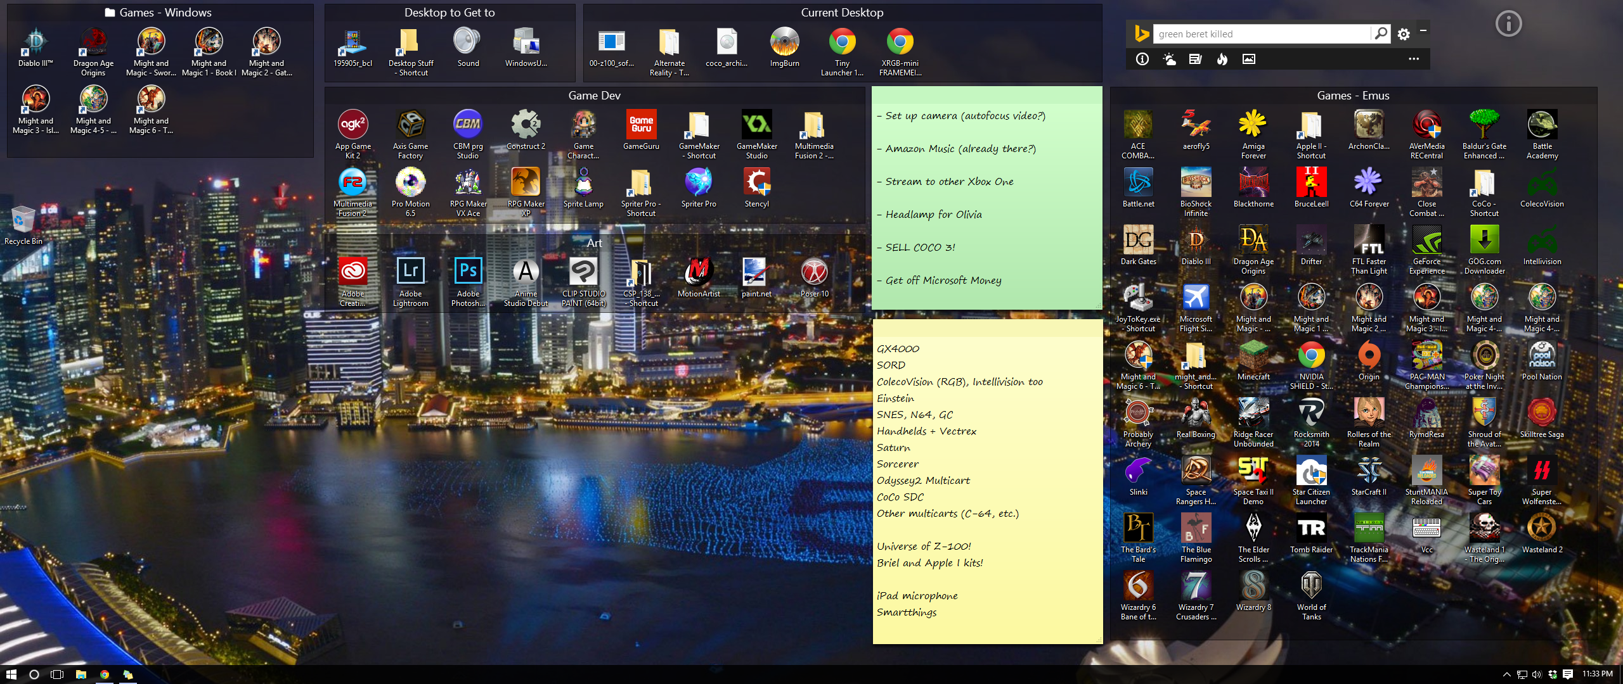
Task: Click the Bing search magnifier button
Action: tap(1380, 34)
